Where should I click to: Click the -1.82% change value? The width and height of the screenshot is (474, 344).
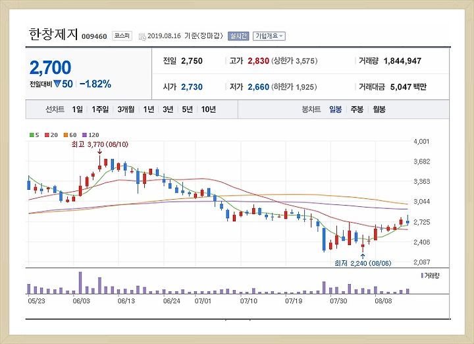95,84
